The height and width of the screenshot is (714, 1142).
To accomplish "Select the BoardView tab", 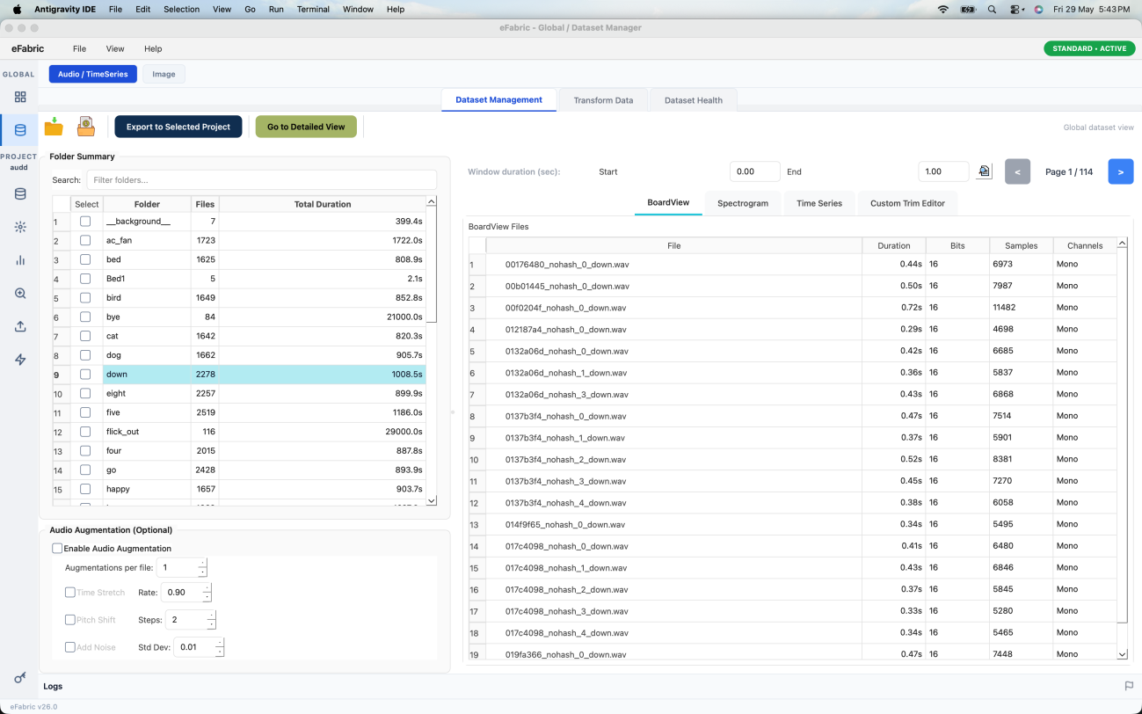I will (x=668, y=203).
